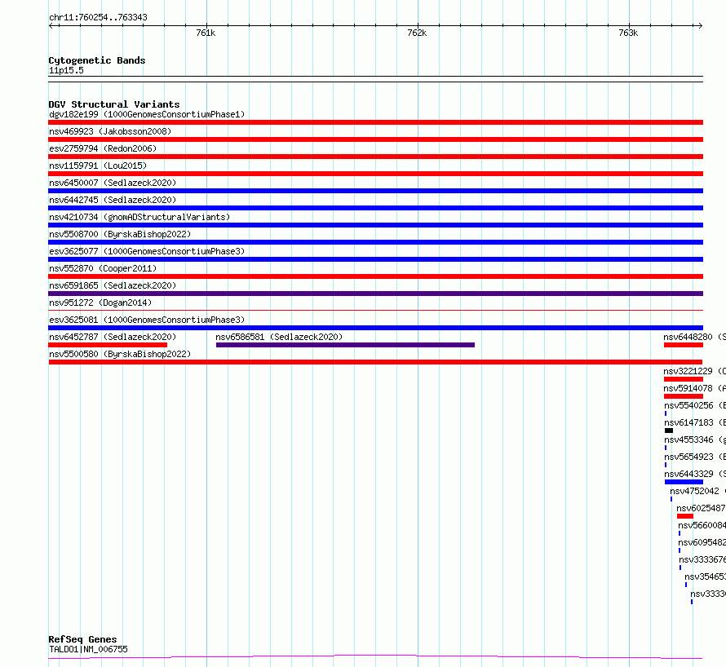The width and height of the screenshot is (726, 667).
Task: Click the blue bar under esv3625081 (1000GenomesConsortiumPhase3)
Action: click(375, 328)
